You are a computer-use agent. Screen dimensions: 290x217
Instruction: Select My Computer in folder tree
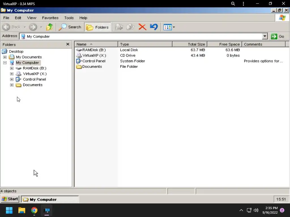pos(27,62)
